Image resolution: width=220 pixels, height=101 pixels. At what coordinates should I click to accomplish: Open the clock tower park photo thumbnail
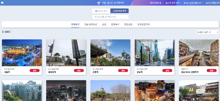click(x=111, y=91)
